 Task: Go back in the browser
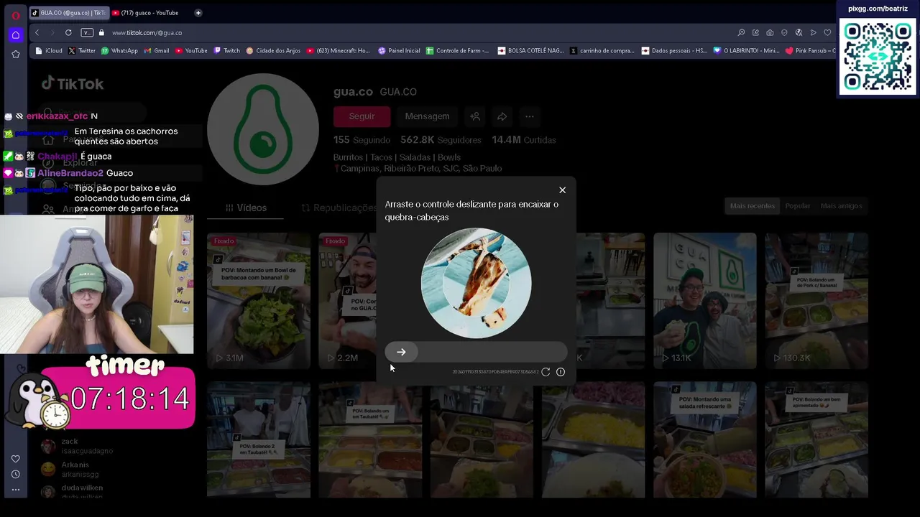(x=37, y=32)
